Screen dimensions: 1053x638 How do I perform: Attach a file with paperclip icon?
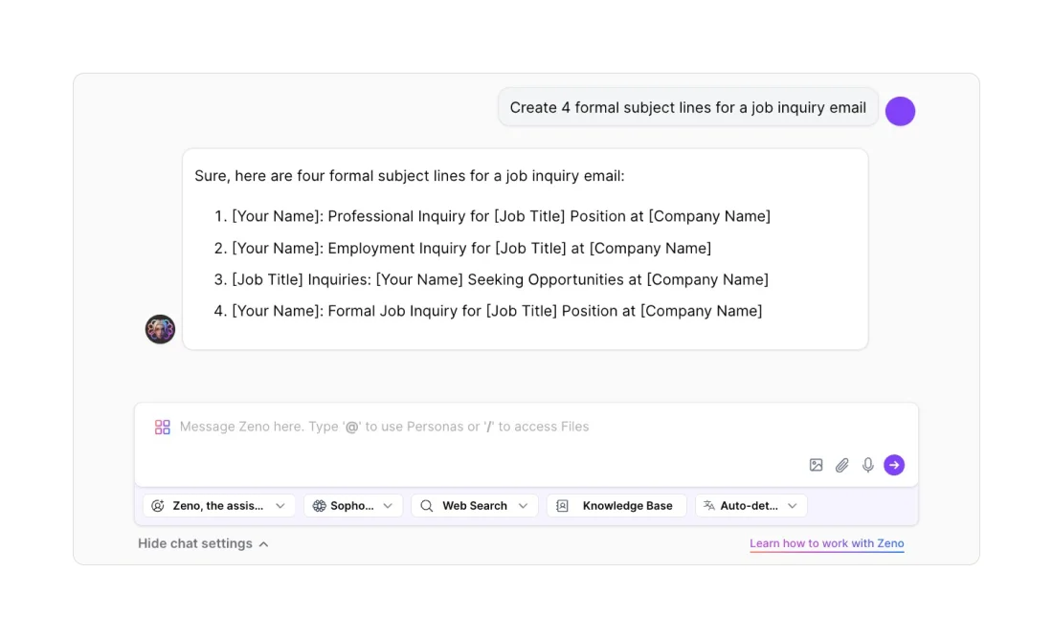(841, 465)
